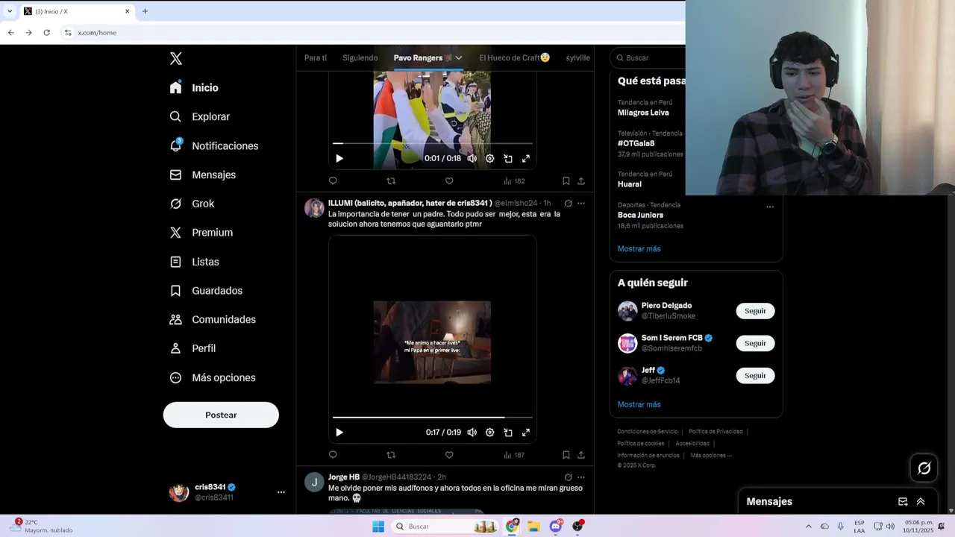The image size is (955, 537).
Task: Toggle picture-in-picture on ILLUMI's video
Action: click(508, 432)
